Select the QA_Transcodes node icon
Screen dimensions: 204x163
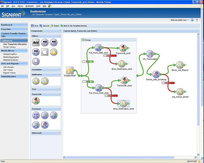coord(150,54)
